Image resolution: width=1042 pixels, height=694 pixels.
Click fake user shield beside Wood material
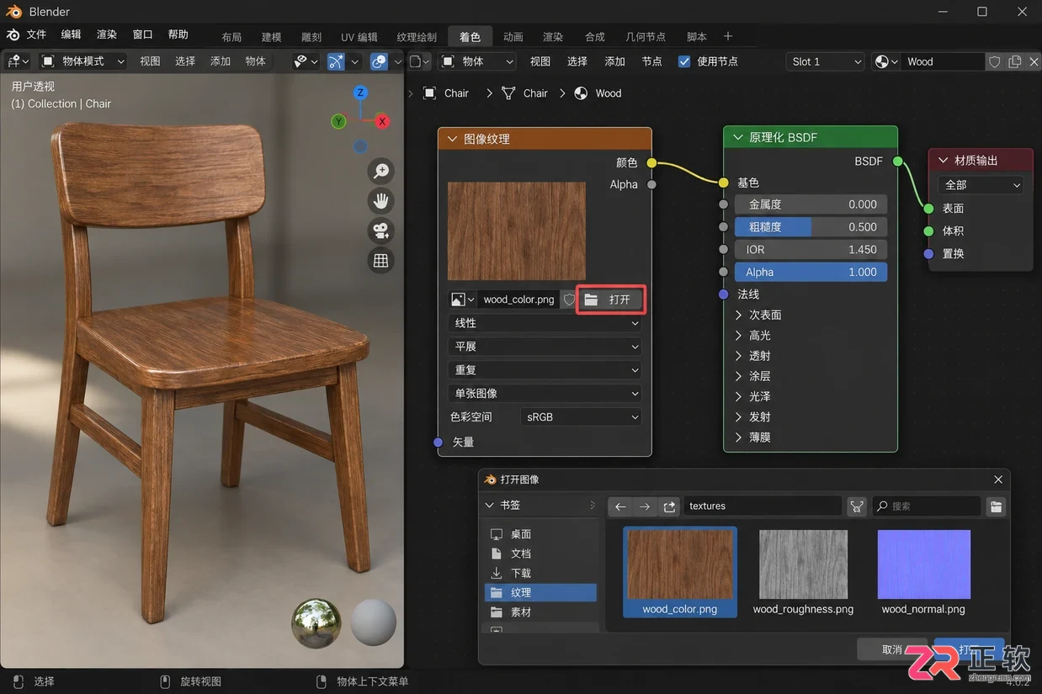pyautogui.click(x=995, y=61)
